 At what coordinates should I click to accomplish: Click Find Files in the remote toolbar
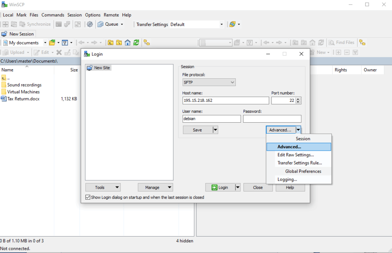341,43
